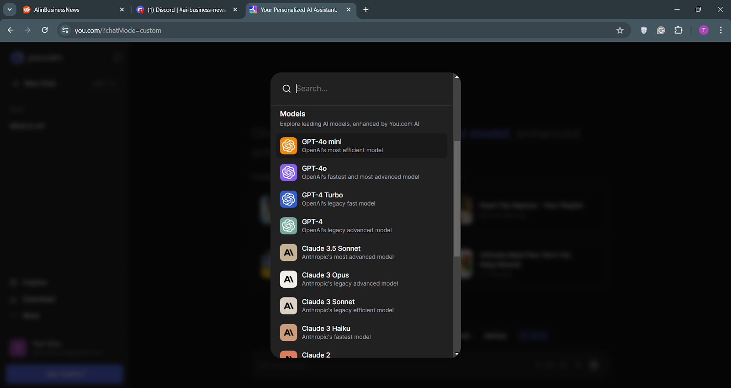View site information for you.com
This screenshot has height=388, width=731.
pyautogui.click(x=65, y=30)
